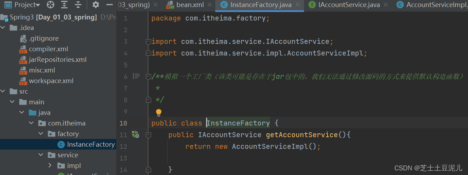This screenshot has width=468, height=175.
Task: Collapse the .idea folder chevron
Action: 3,28
